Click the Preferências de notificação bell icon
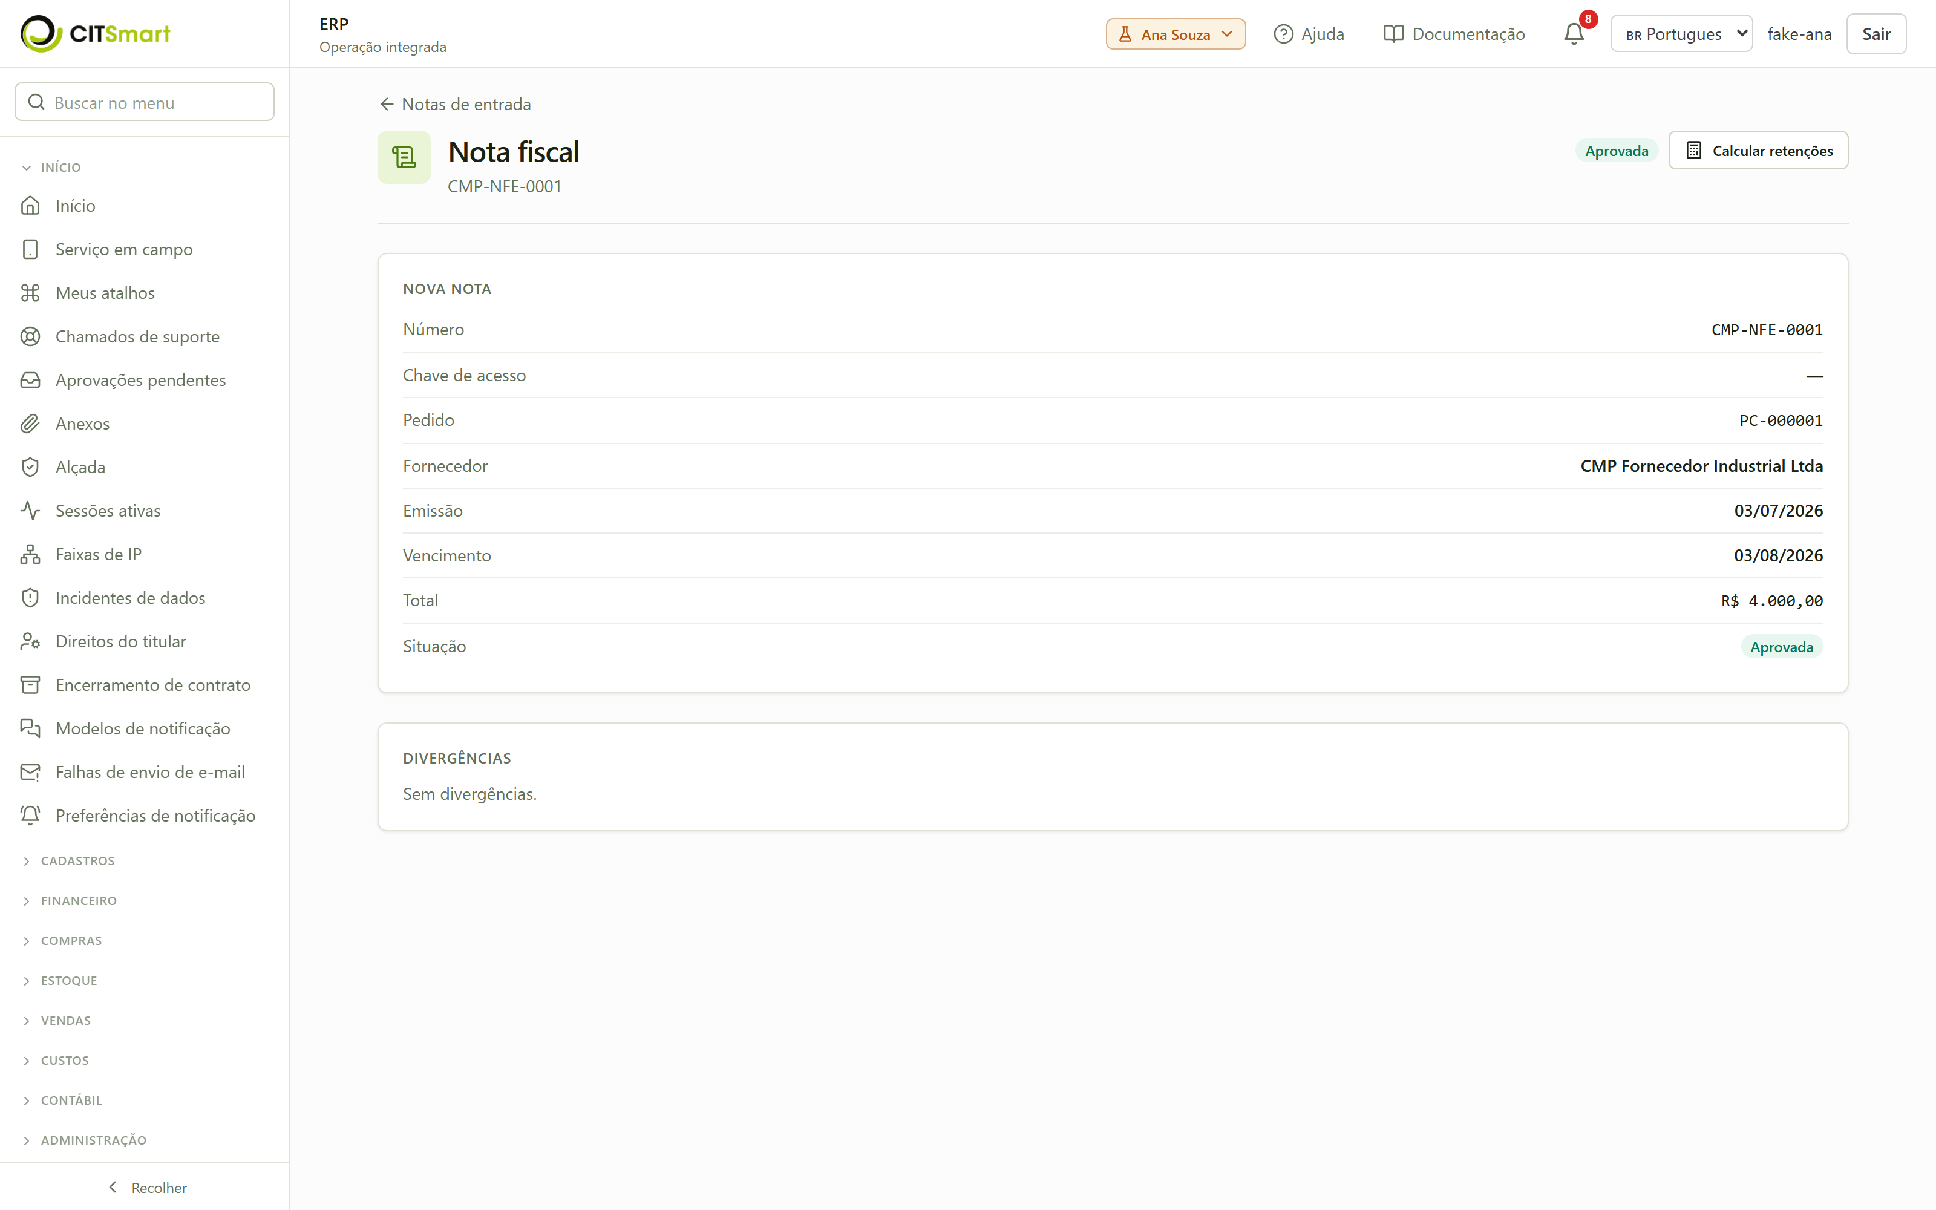Screen dimensions: 1936x1210 pos(30,816)
